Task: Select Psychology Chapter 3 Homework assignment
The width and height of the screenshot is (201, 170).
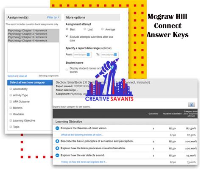Action: click(33, 37)
